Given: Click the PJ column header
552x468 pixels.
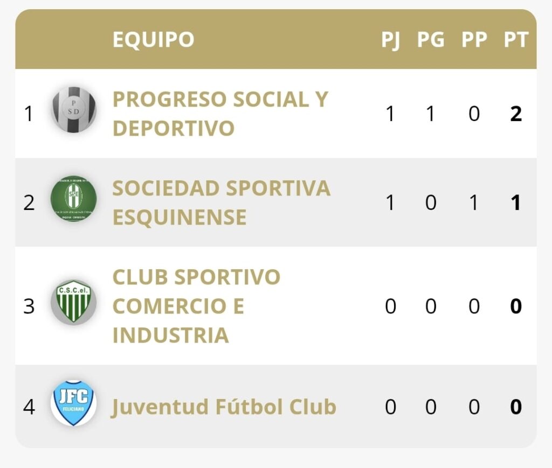Looking at the screenshot, I should coord(390,40).
